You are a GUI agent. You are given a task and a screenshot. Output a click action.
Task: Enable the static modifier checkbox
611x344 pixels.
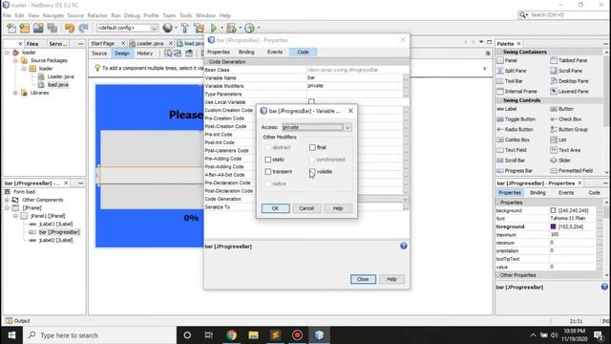[x=267, y=160]
